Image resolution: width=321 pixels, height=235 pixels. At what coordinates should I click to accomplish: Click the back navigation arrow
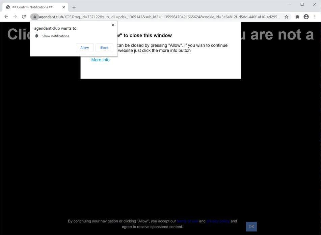tap(6, 16)
